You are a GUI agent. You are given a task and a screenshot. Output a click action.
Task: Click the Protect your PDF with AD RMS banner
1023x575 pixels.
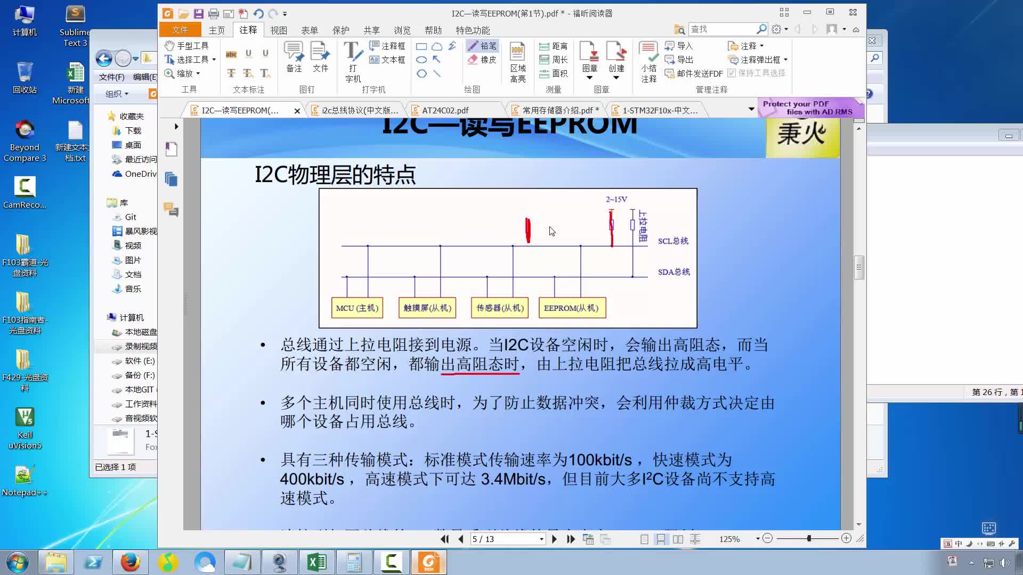coord(810,108)
